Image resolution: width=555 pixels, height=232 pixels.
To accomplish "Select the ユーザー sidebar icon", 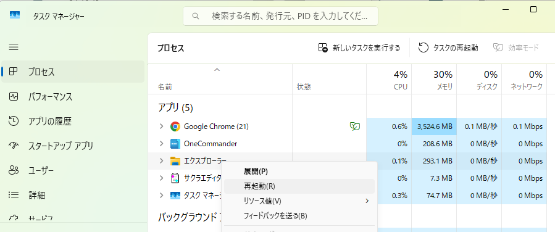I will click(x=13, y=170).
